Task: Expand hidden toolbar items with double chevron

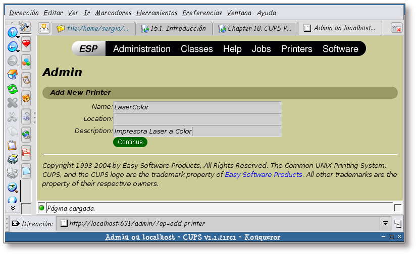Action: (x=12, y=208)
